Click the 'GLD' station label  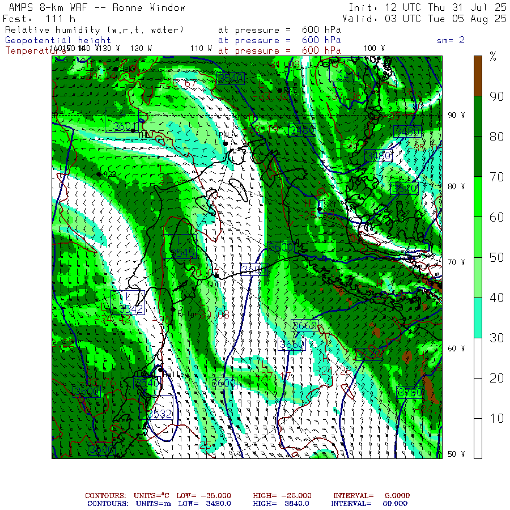214,285
